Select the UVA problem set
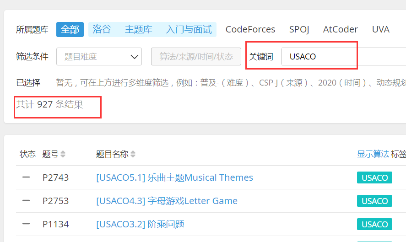406x242 pixels. point(381,29)
